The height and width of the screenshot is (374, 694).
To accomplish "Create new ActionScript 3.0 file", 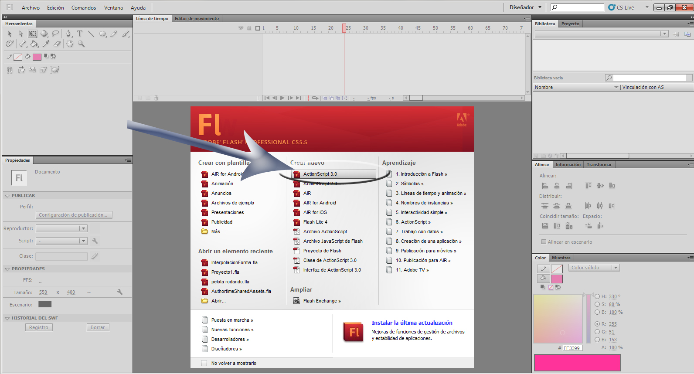I will click(334, 174).
